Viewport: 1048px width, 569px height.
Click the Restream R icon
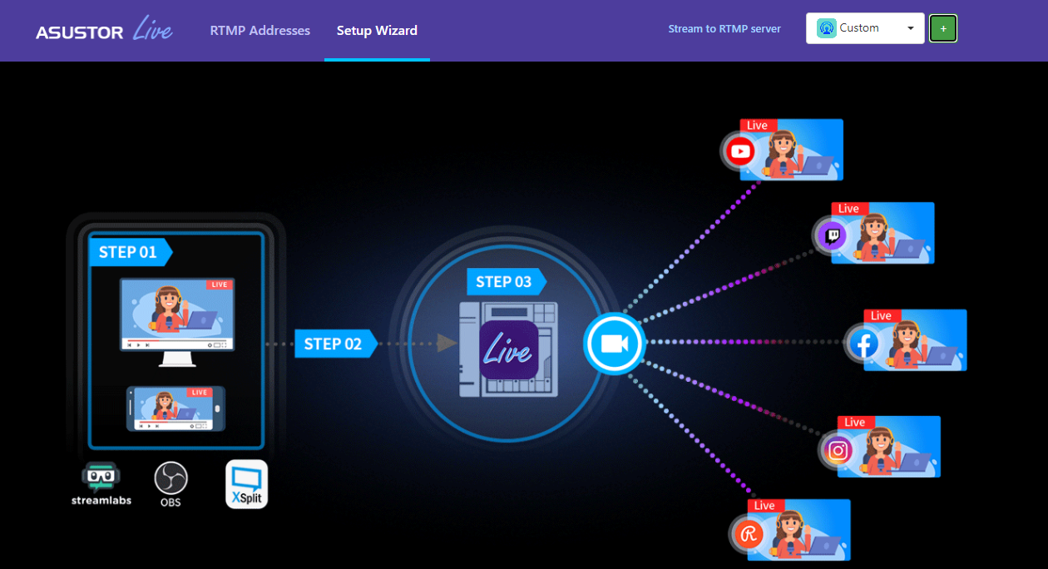point(747,533)
